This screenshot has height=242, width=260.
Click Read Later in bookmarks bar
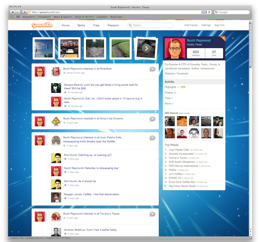pos(116,17)
